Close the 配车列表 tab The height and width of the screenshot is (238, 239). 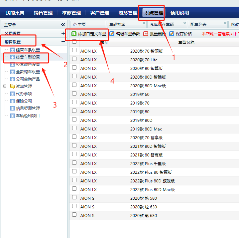(225, 24)
